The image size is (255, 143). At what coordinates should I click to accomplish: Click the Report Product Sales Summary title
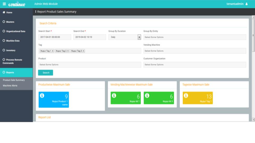57,12
